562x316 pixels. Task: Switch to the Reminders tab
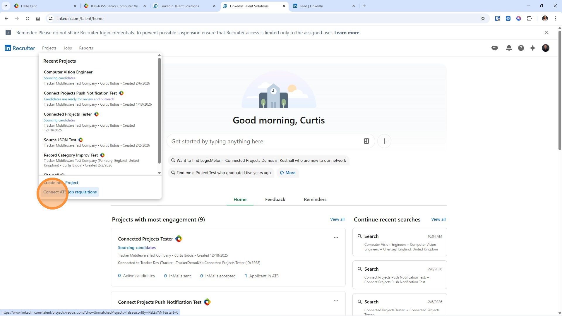315,200
